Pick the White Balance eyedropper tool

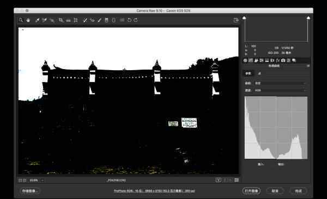(37, 20)
